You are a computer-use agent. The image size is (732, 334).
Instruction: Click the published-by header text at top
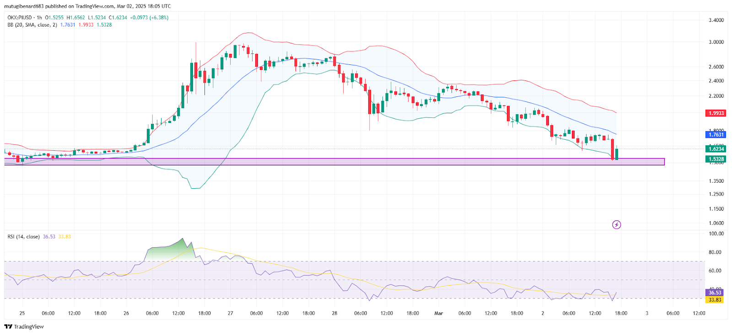pos(88,6)
